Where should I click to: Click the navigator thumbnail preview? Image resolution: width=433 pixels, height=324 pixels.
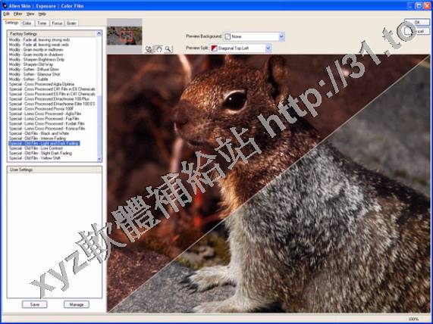tap(124, 36)
